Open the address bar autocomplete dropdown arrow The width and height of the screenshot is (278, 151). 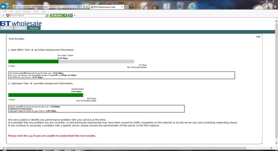coord(81,7)
